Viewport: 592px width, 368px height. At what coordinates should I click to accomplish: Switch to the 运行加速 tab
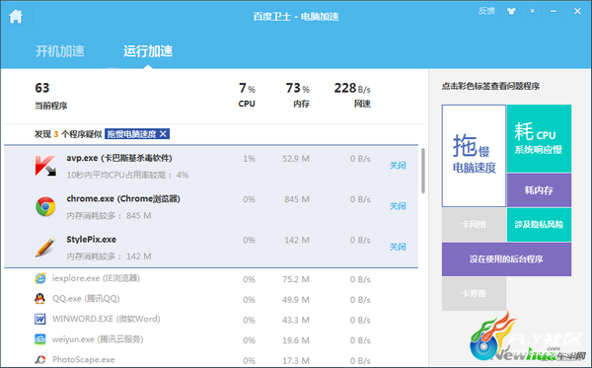tap(148, 51)
